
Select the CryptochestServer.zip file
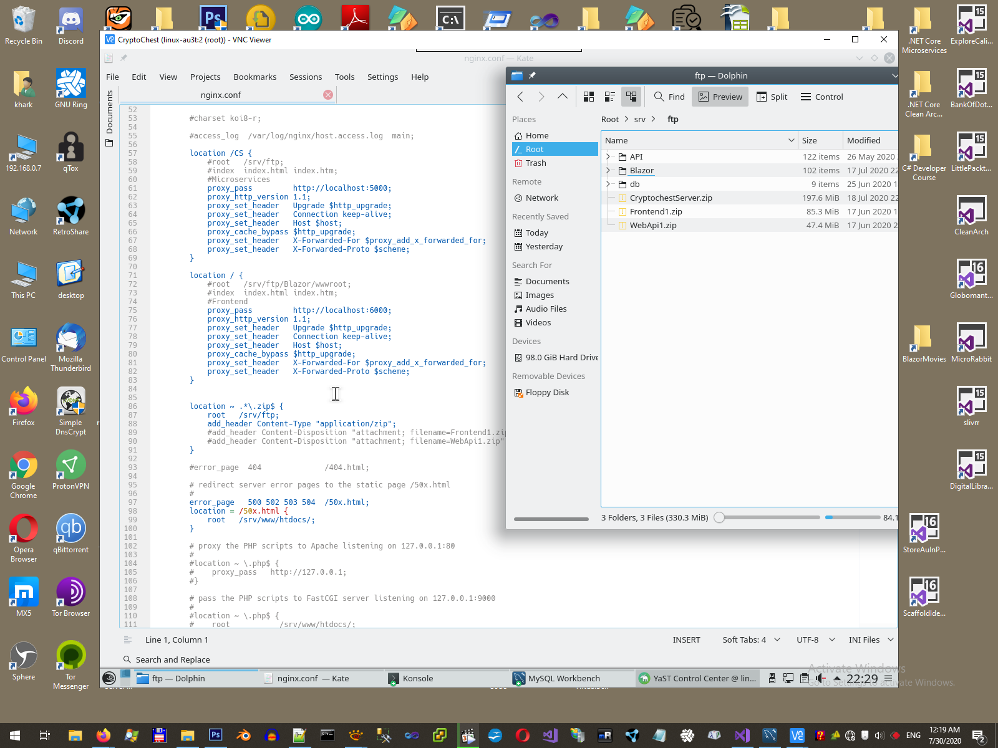coord(671,198)
